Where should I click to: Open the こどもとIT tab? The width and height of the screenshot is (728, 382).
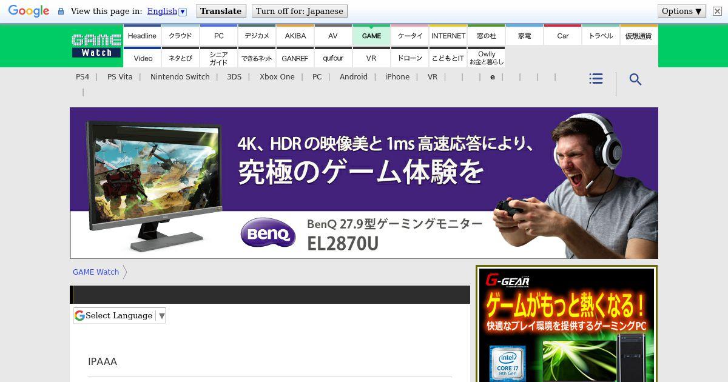[448, 58]
